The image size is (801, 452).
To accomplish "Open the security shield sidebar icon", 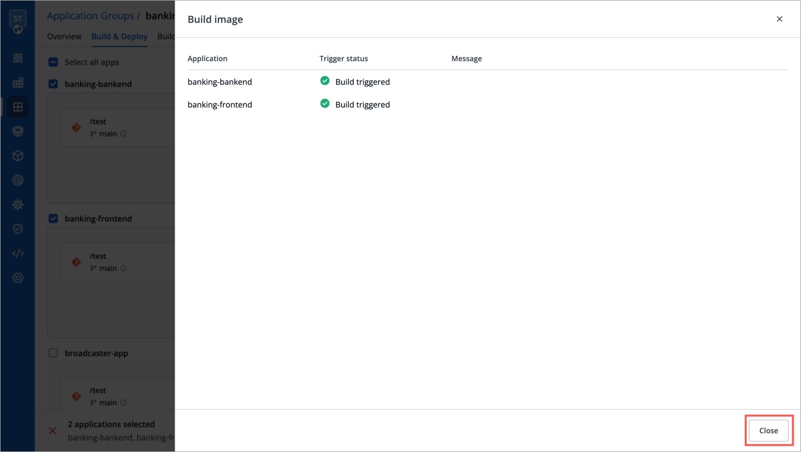I will pos(18,229).
